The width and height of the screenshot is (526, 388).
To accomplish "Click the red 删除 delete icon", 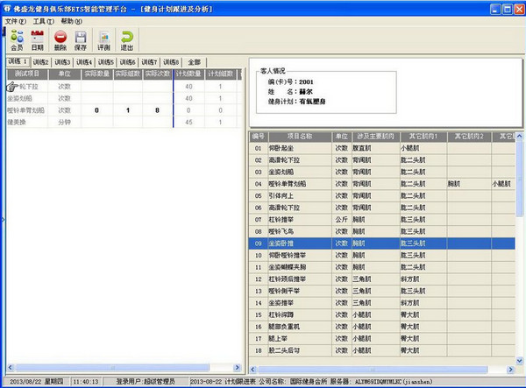I will (60, 37).
